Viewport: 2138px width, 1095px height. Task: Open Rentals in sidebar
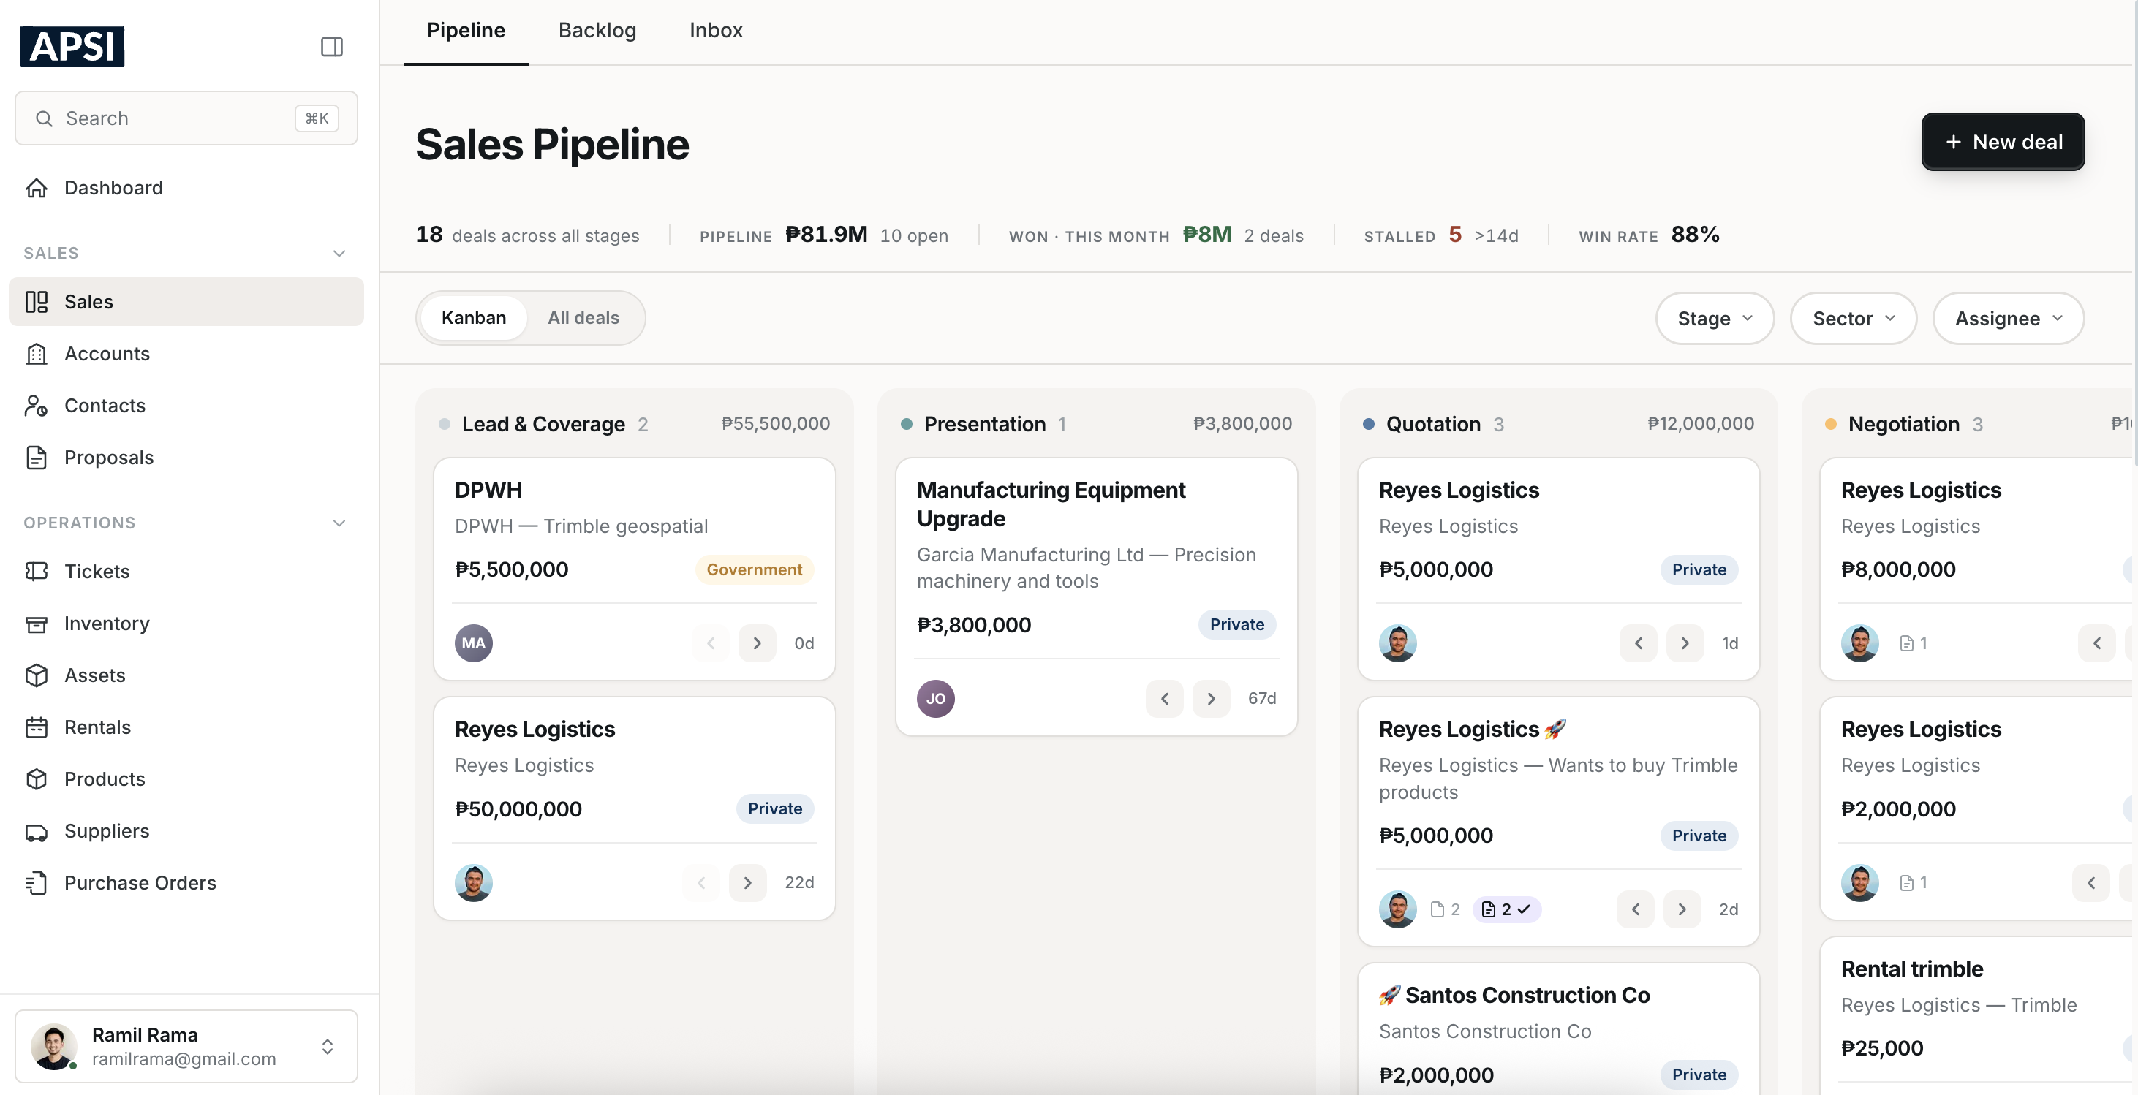(x=186, y=727)
